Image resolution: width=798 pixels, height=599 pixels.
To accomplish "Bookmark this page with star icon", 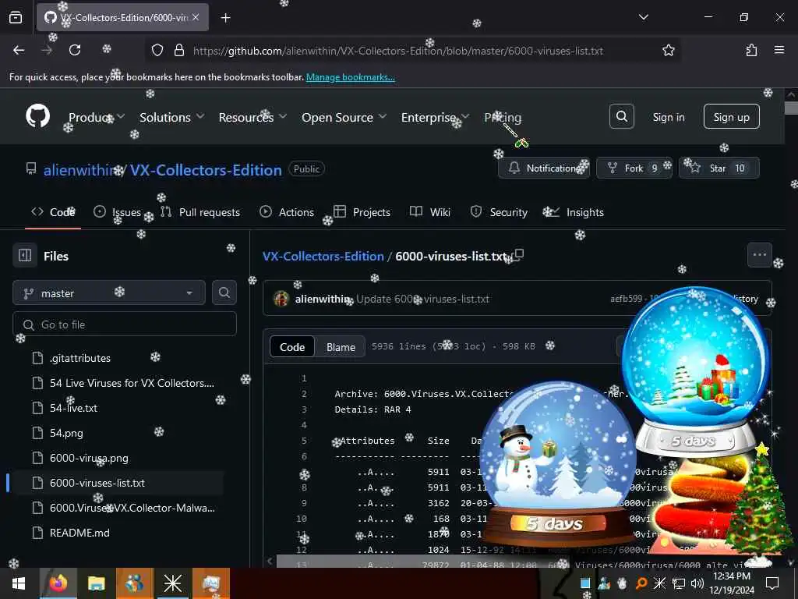I will 668,50.
